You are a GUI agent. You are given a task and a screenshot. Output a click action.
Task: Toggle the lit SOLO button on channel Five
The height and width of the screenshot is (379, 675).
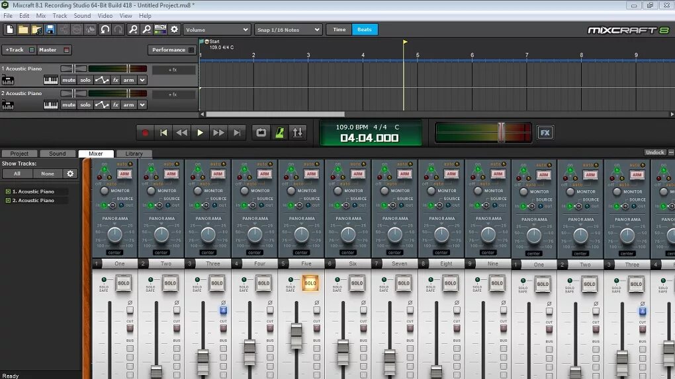pos(310,283)
